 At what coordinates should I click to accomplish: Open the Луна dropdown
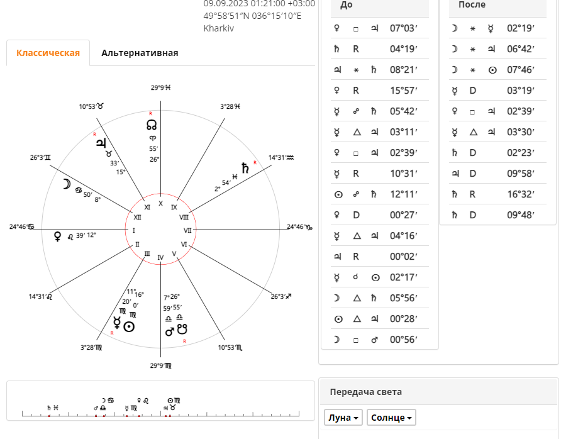click(343, 418)
